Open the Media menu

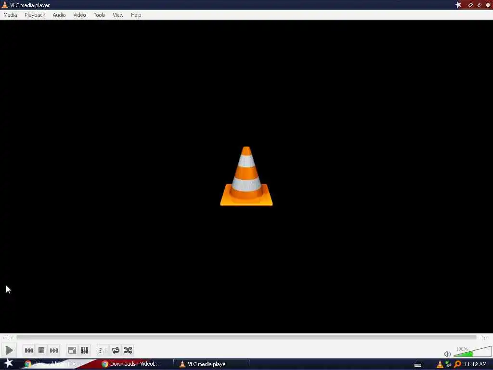click(10, 15)
